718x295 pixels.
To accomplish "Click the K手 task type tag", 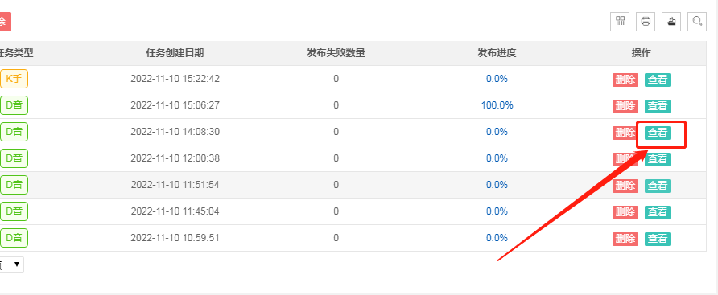I will [14, 79].
